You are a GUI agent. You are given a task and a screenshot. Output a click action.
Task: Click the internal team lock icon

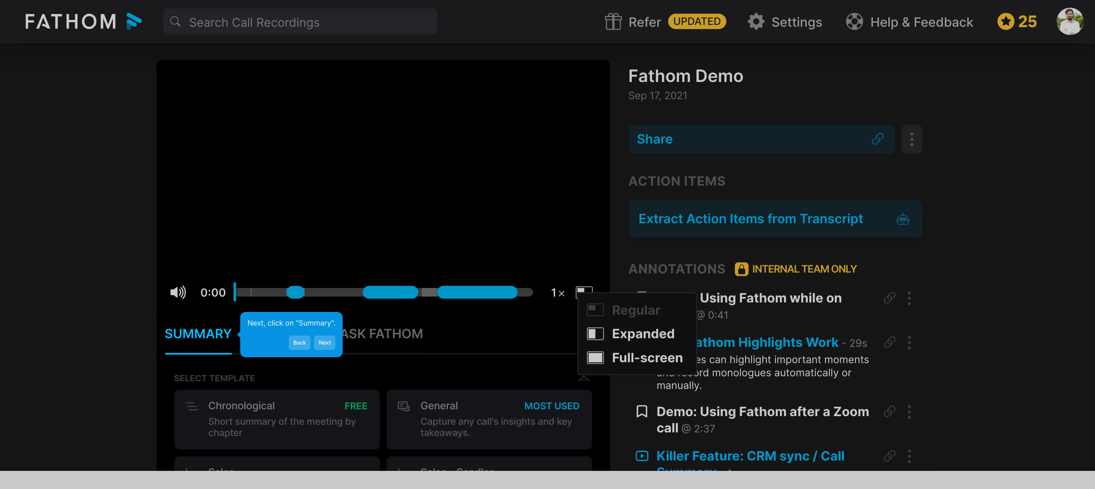[x=741, y=269]
